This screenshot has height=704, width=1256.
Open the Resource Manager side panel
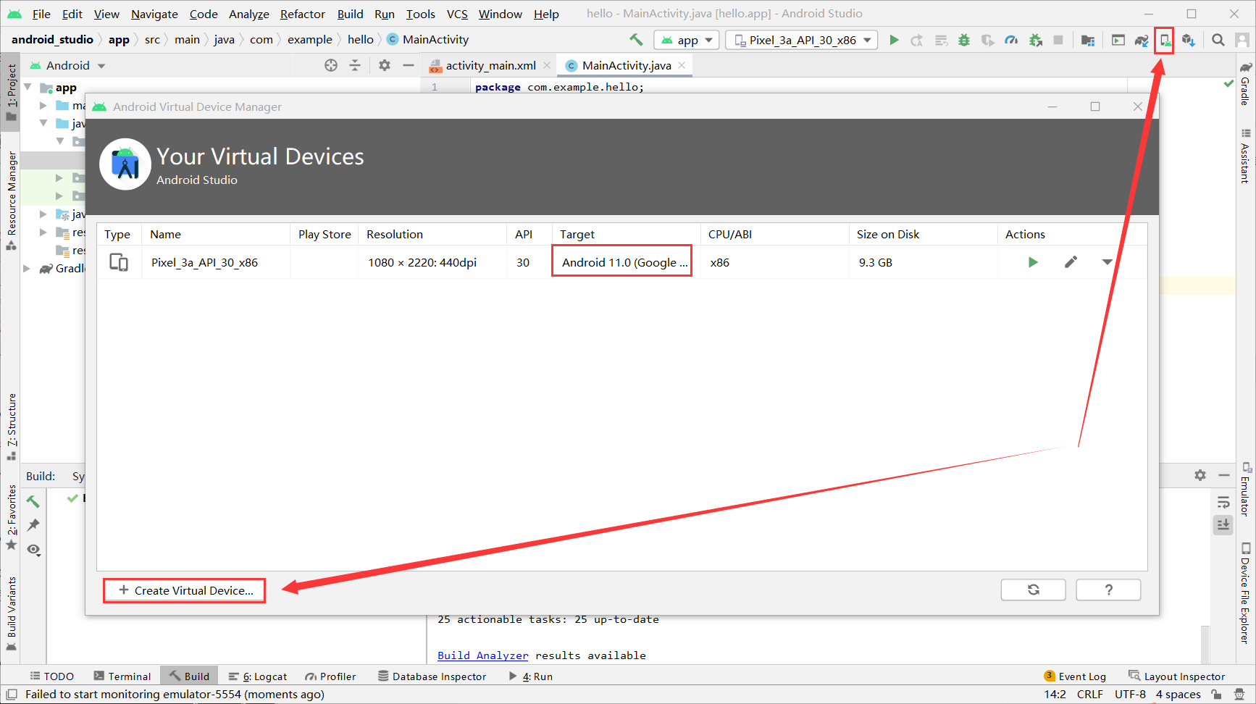[11, 201]
